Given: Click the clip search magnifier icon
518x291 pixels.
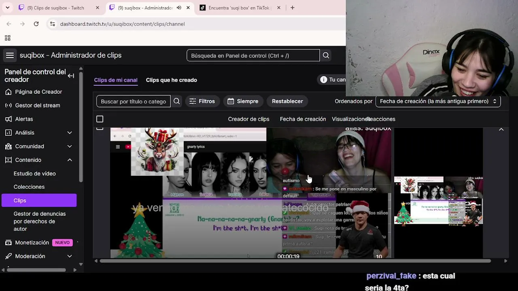Looking at the screenshot, I should [x=176, y=101].
